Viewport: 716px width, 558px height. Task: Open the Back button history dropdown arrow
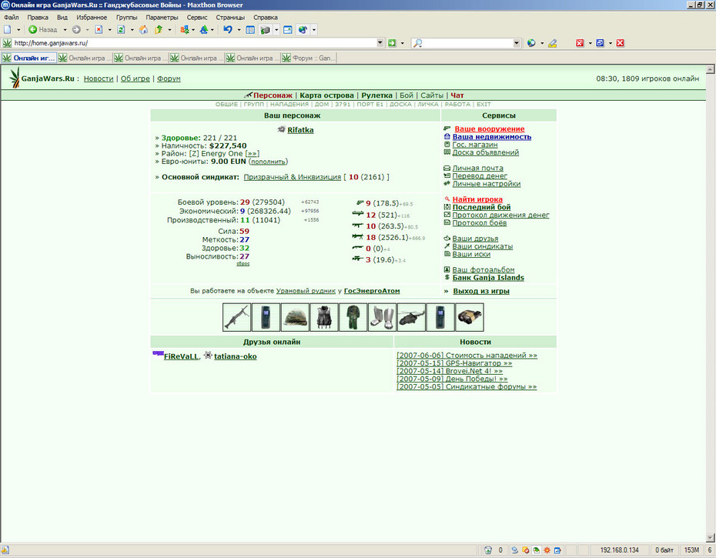(65, 30)
